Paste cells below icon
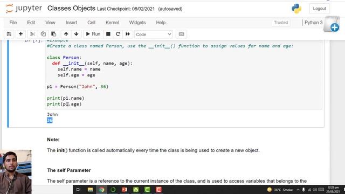 [53, 34]
